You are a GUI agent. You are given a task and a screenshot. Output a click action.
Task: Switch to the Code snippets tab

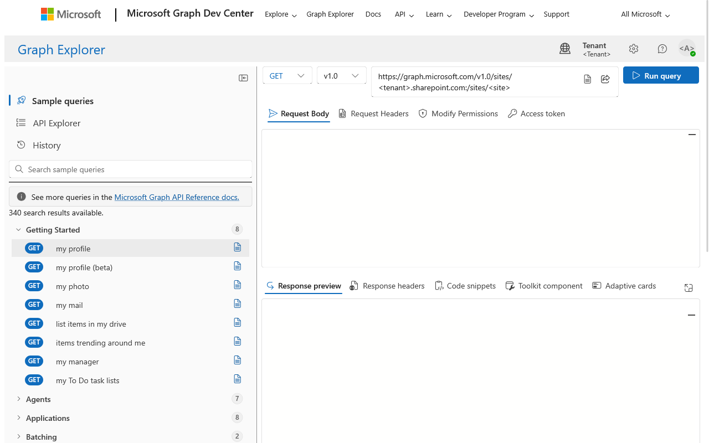click(465, 286)
